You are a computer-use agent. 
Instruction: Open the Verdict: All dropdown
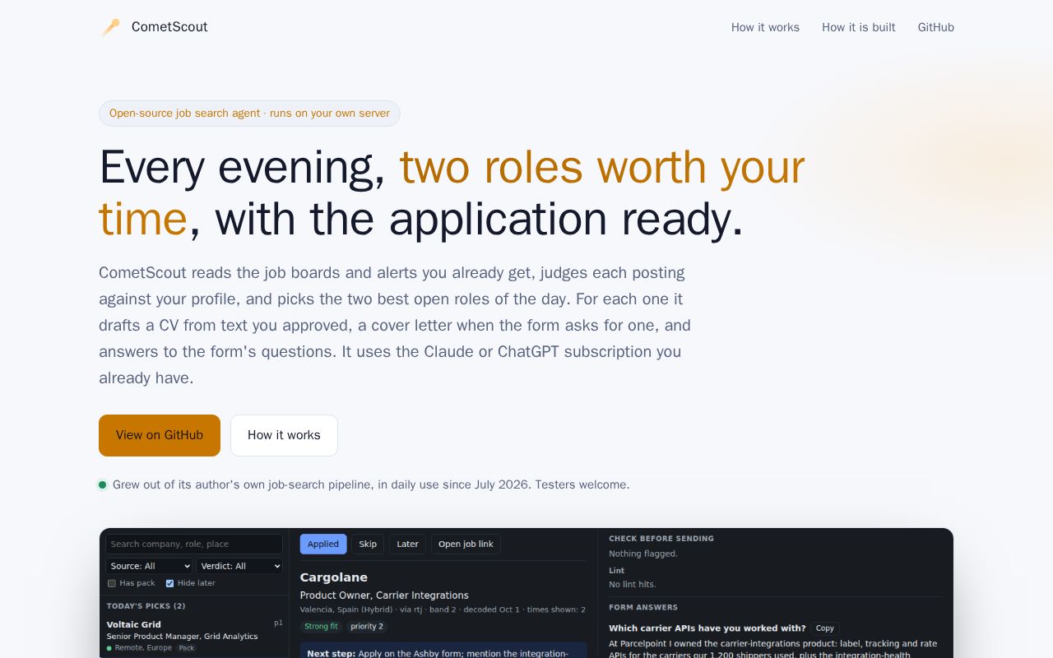(239, 566)
